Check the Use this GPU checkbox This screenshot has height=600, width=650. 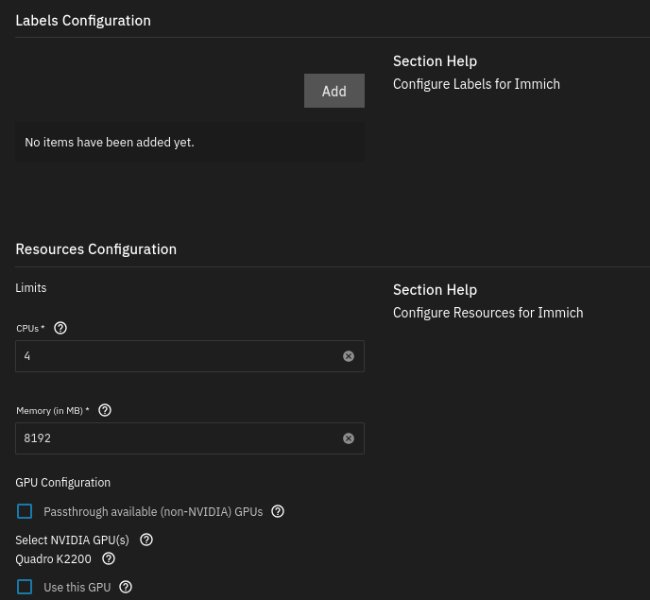(25, 587)
